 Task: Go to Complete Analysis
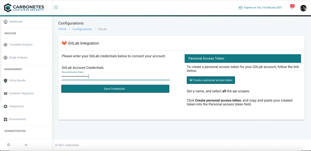[x=21, y=44]
